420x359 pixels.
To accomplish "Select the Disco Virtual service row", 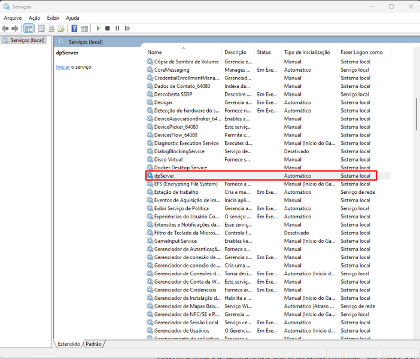I will (268, 159).
